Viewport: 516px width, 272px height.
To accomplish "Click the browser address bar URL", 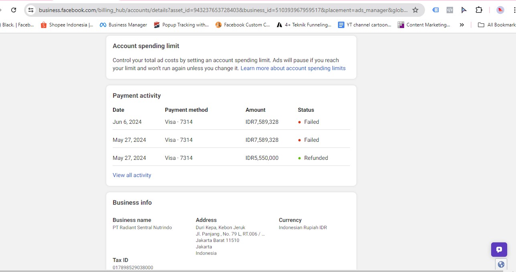I will point(223,10).
